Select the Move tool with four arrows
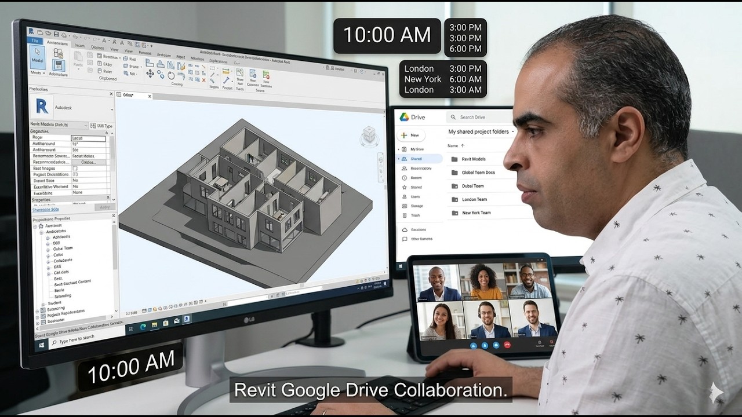Image resolution: width=742 pixels, height=417 pixels. click(x=150, y=74)
